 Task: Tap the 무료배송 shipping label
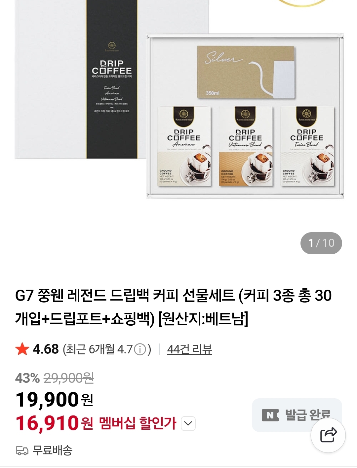click(x=52, y=450)
